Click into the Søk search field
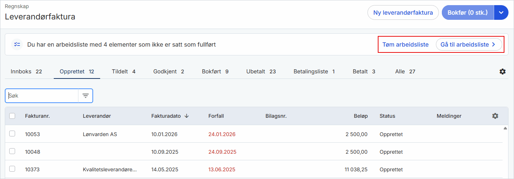This screenshot has height=179, width=514. pyautogui.click(x=42, y=96)
